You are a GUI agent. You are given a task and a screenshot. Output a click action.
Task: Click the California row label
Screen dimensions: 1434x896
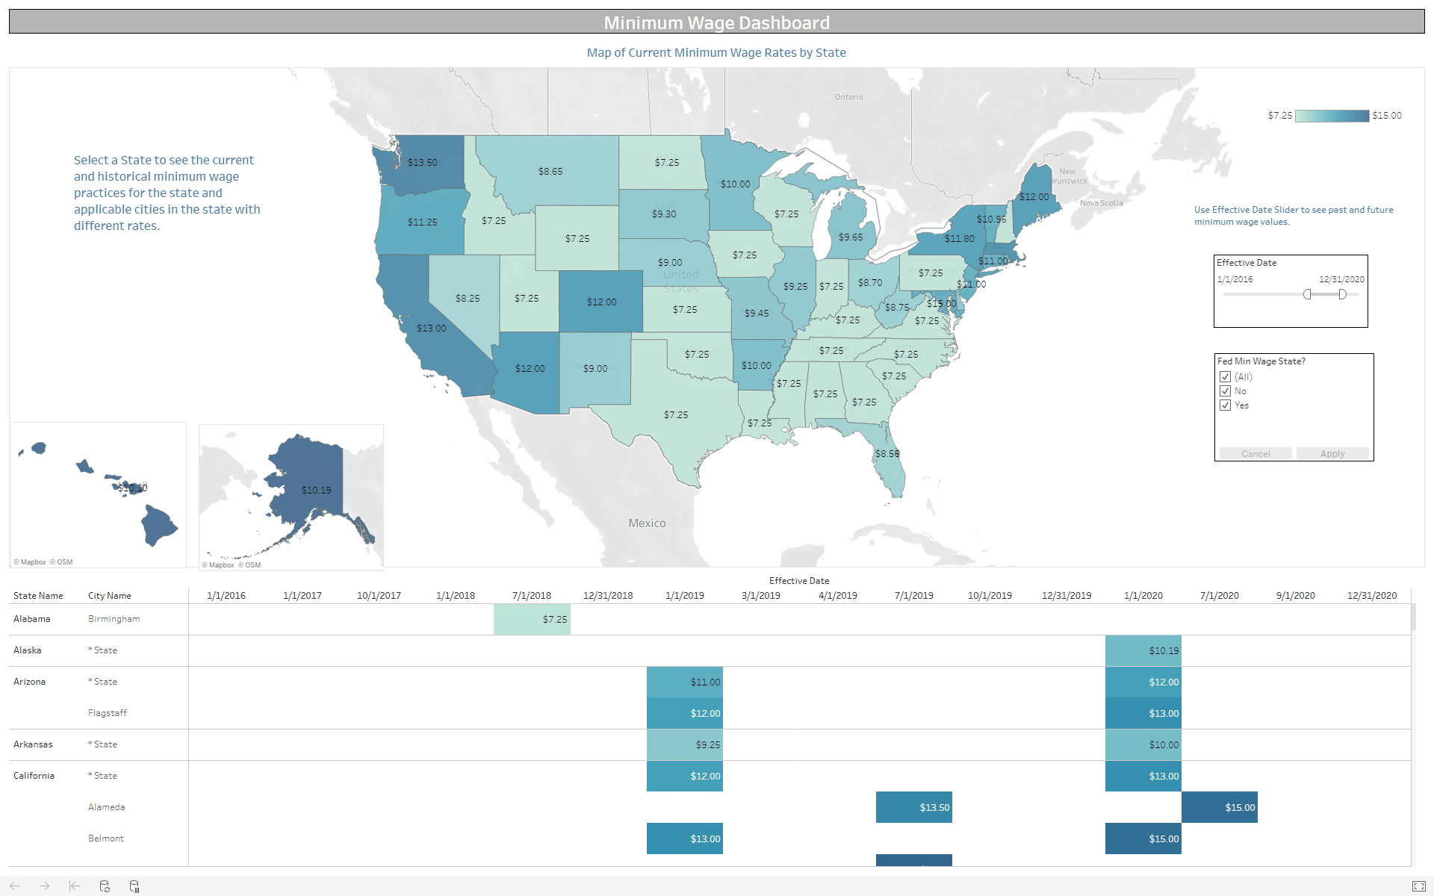coord(34,776)
